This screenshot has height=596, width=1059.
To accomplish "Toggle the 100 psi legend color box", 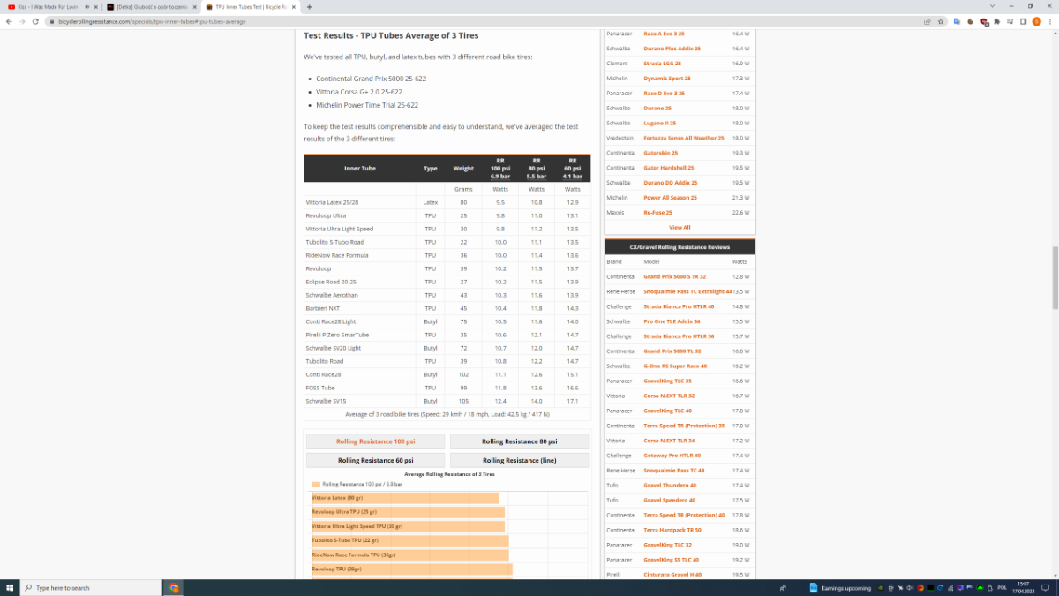I will tap(316, 484).
